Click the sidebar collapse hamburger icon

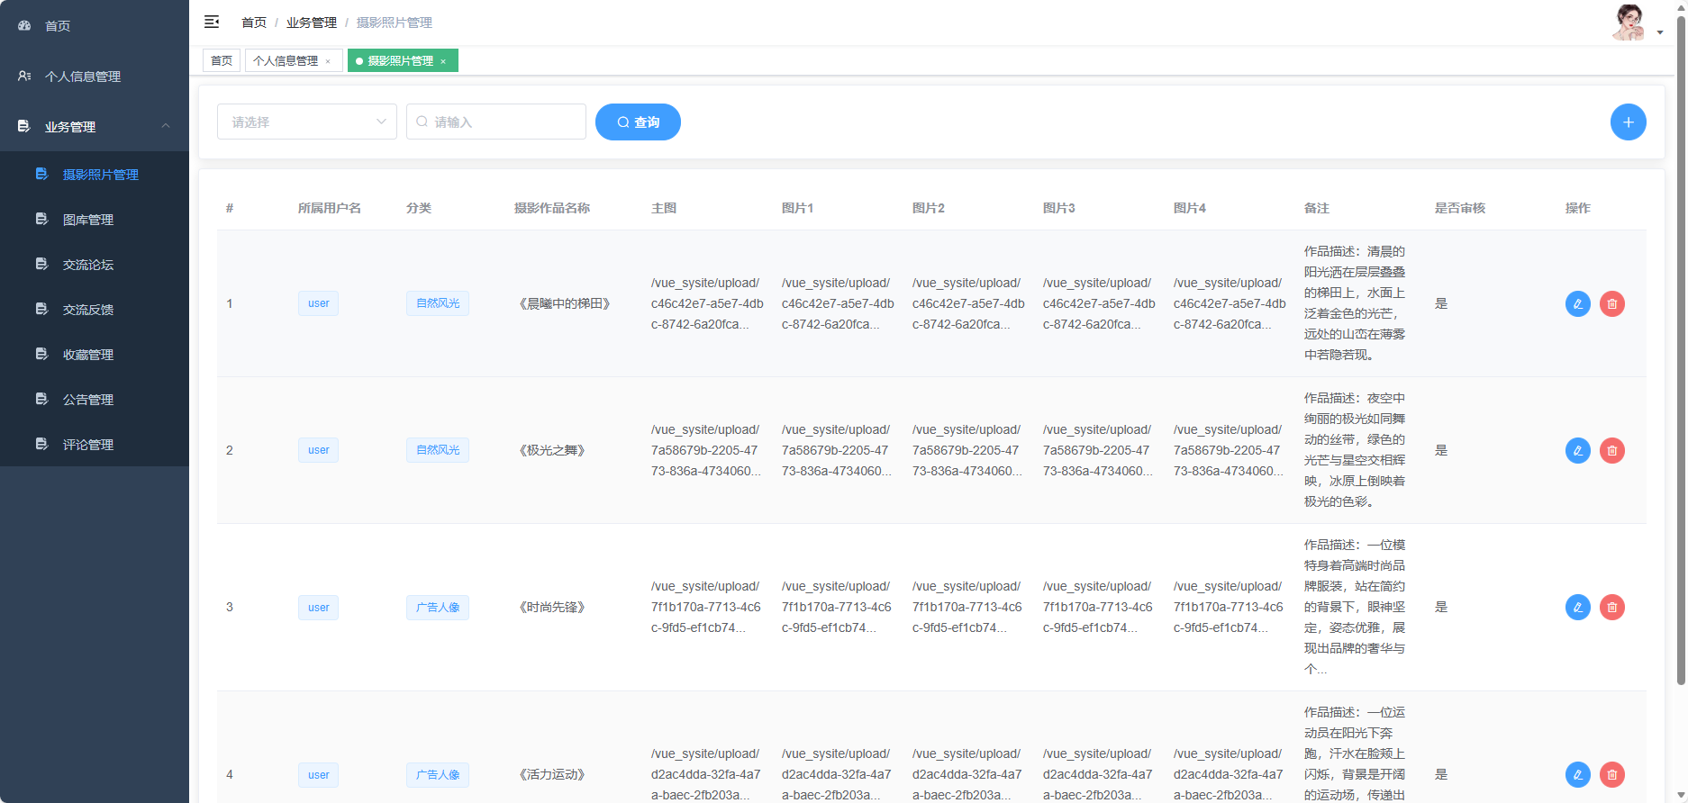(x=212, y=22)
